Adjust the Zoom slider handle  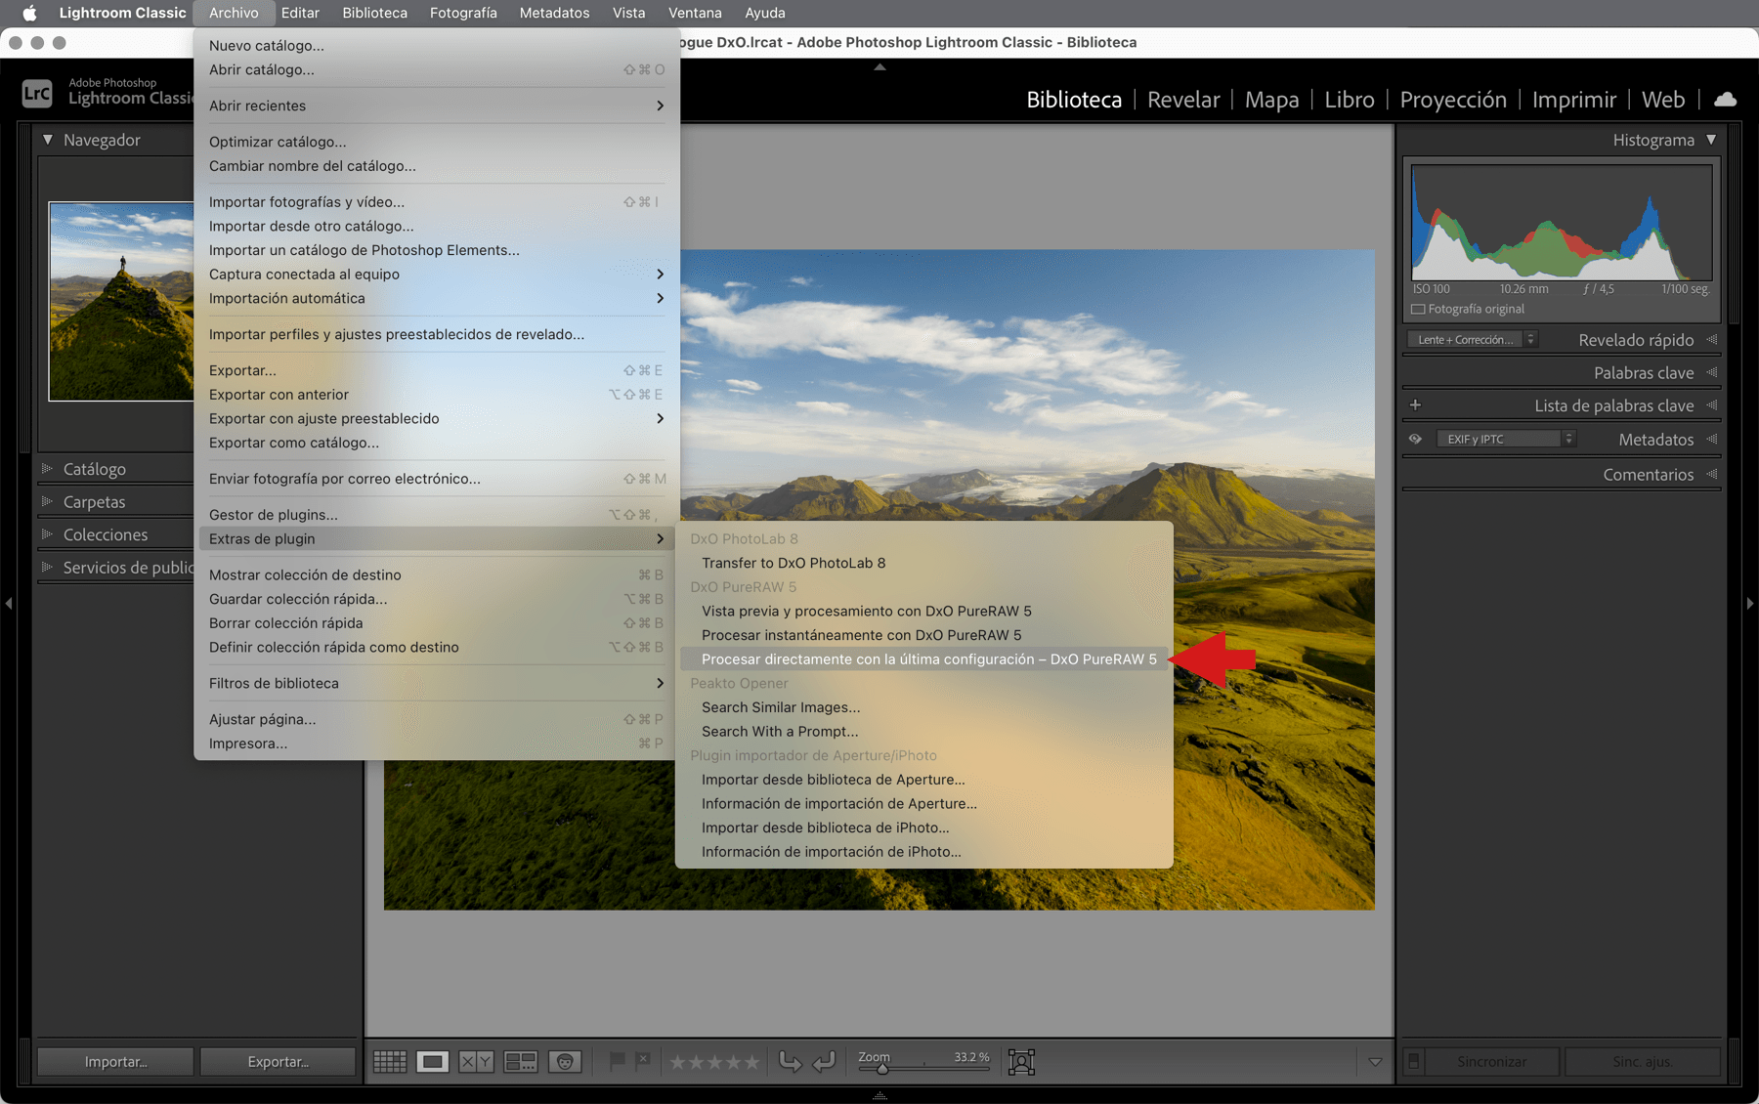coord(882,1069)
